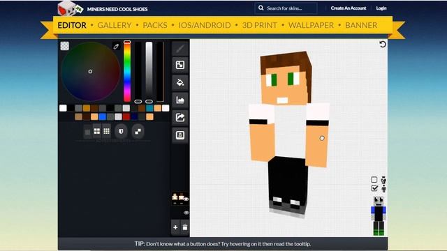This screenshot has width=447, height=251.
Task: Open the PACKS tab
Action: pyautogui.click(x=155, y=25)
